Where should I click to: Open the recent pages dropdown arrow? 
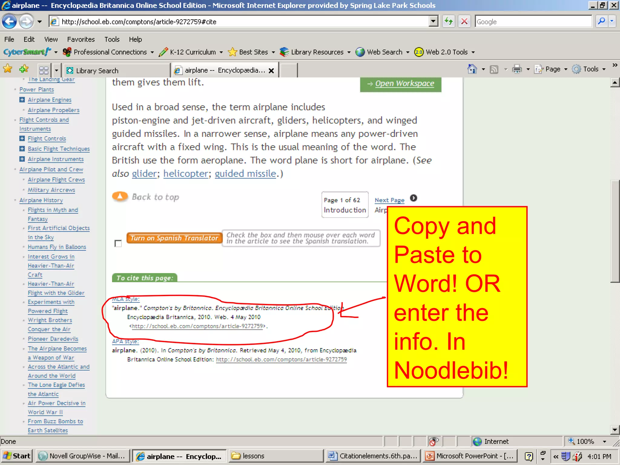tap(39, 22)
